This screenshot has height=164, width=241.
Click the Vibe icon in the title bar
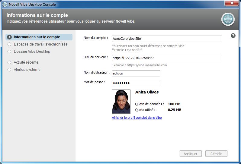[5, 5]
